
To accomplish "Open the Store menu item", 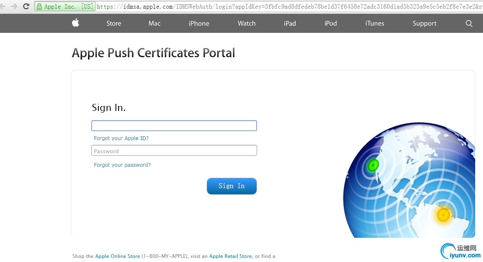I will [114, 23].
